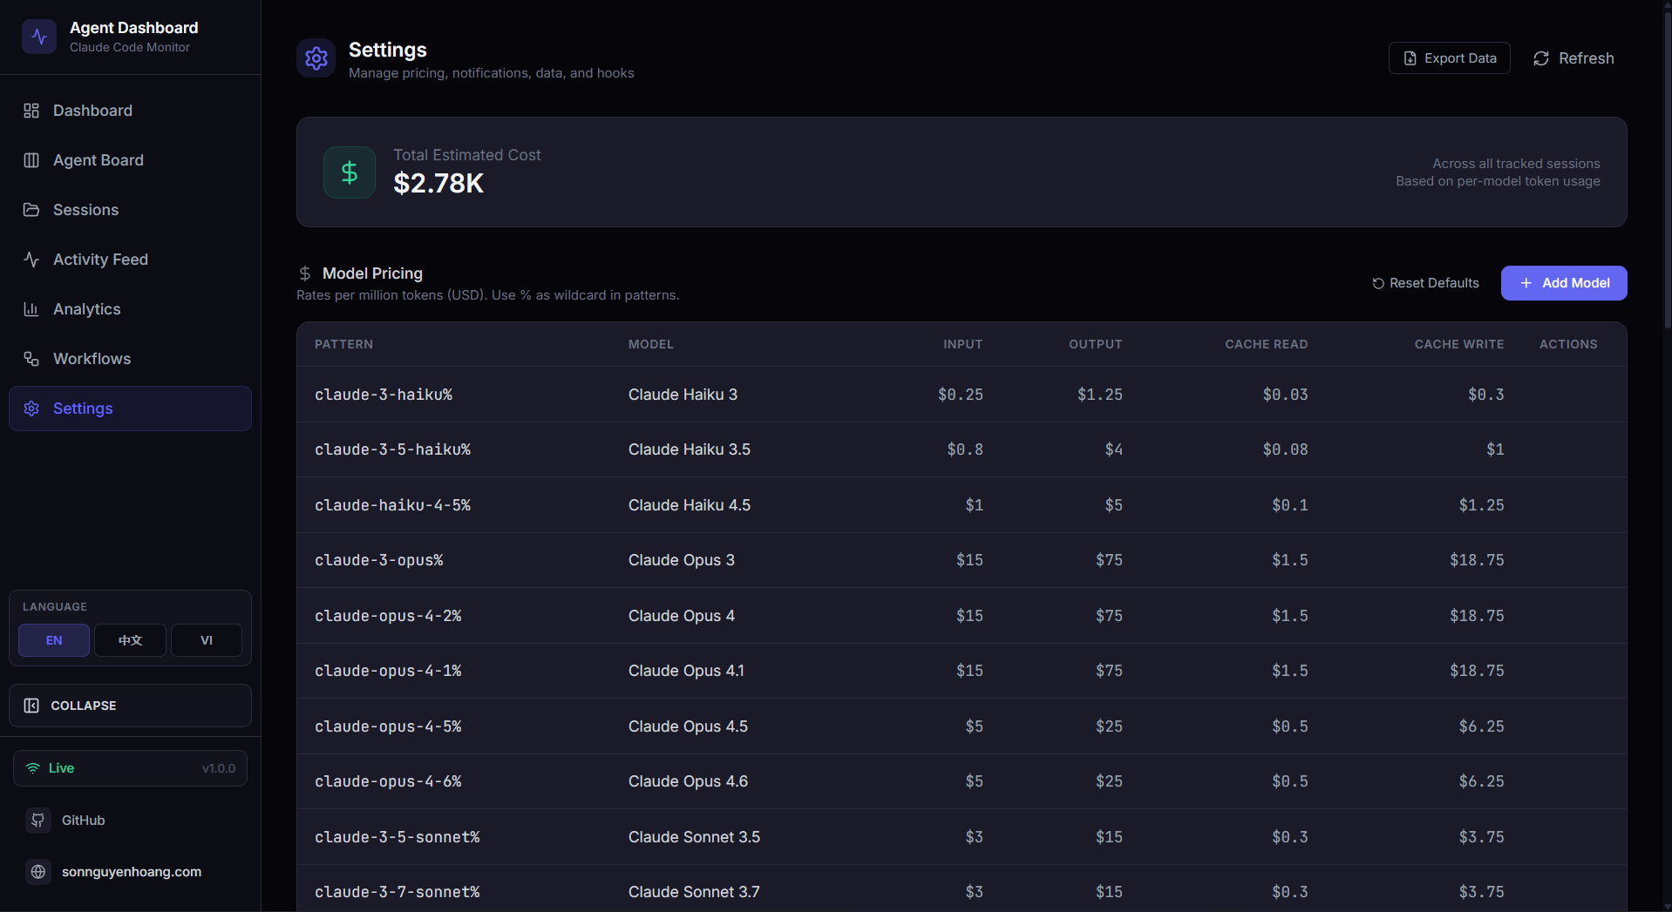
Task: Open the sonnguyenhoang.com link
Action: [x=132, y=871]
